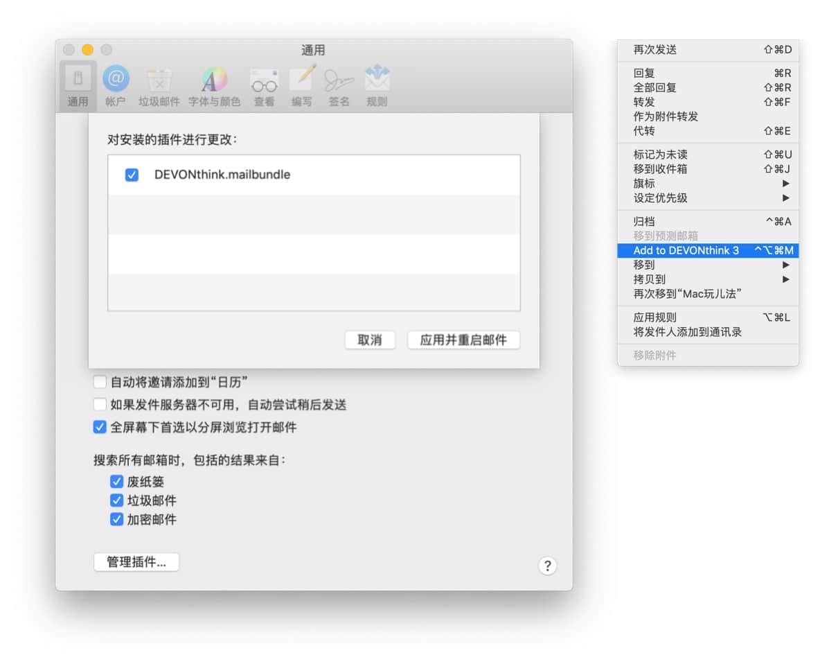Image resolution: width=820 pixels, height=664 pixels.
Task: Click the yellow minimize window button
Action: pyautogui.click(x=88, y=50)
